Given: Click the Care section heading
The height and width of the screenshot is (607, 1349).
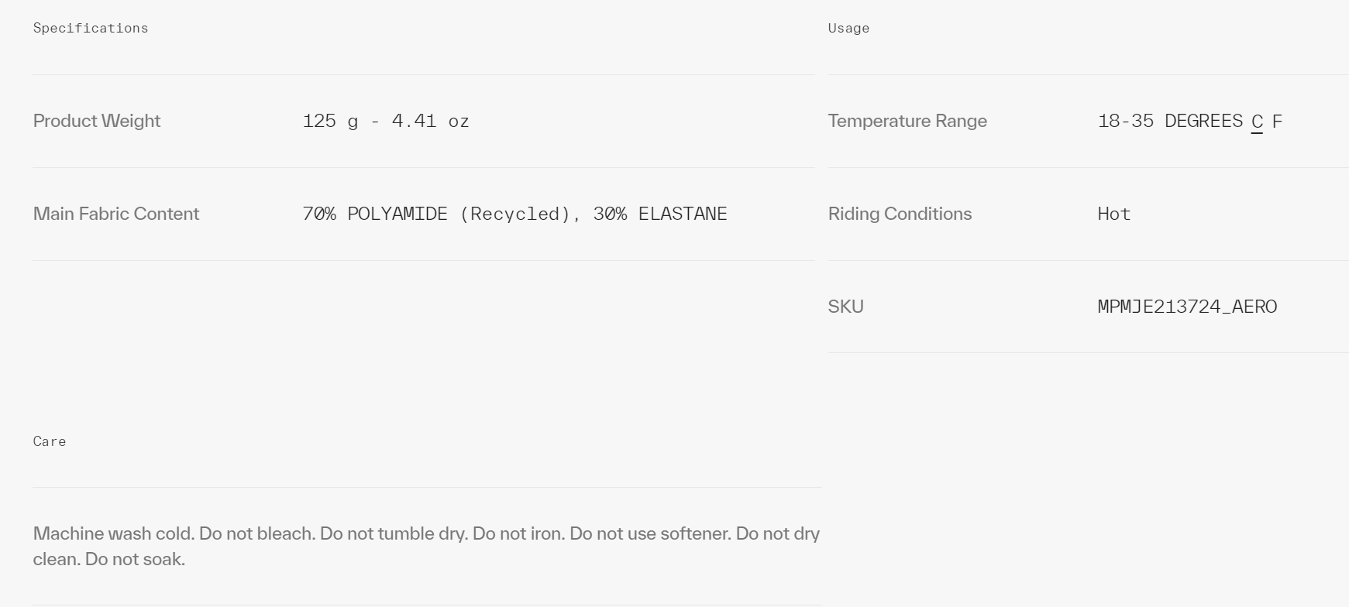Looking at the screenshot, I should pyautogui.click(x=50, y=441).
